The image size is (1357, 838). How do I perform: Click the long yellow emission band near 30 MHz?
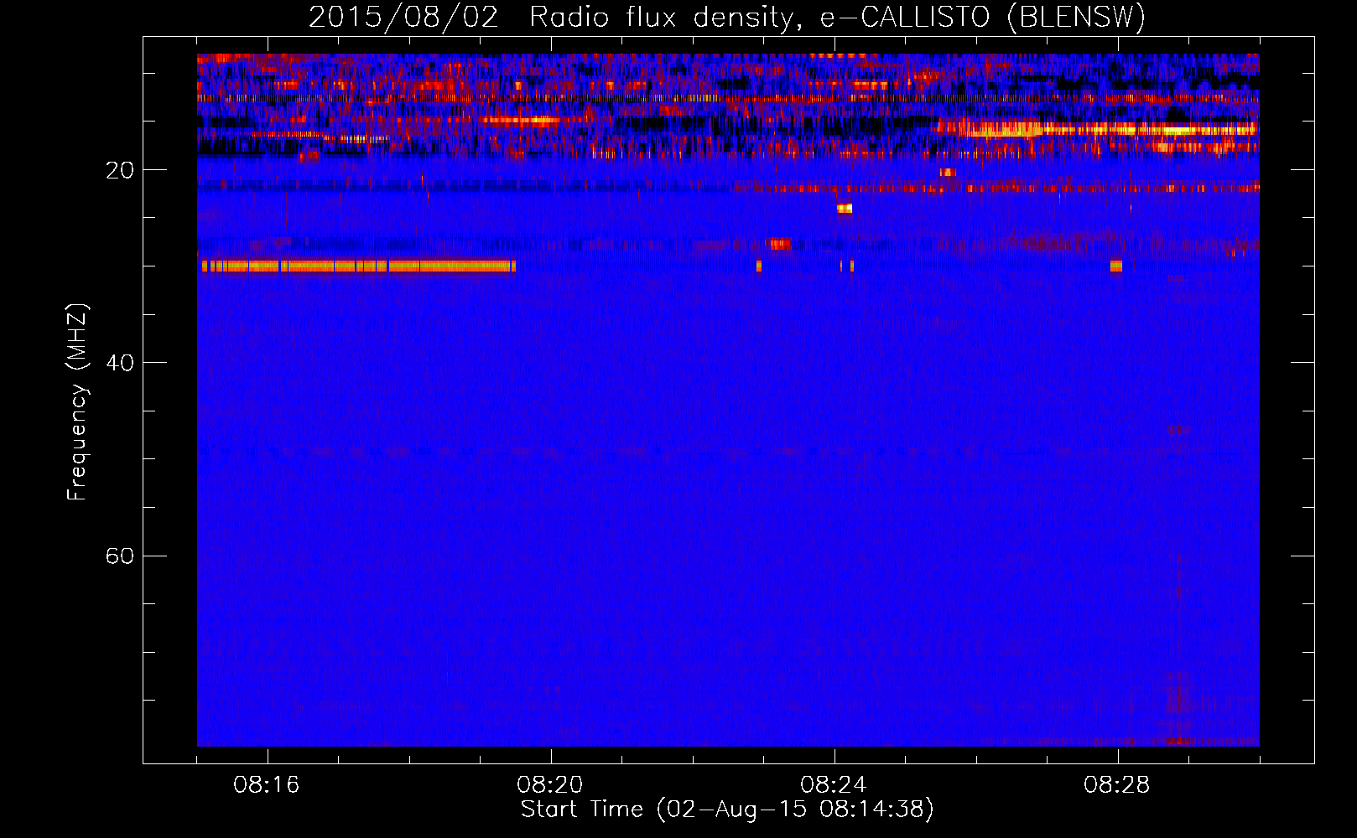coord(358,266)
